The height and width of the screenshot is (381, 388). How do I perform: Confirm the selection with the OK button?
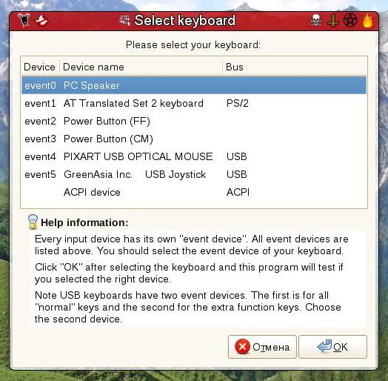coord(332,347)
